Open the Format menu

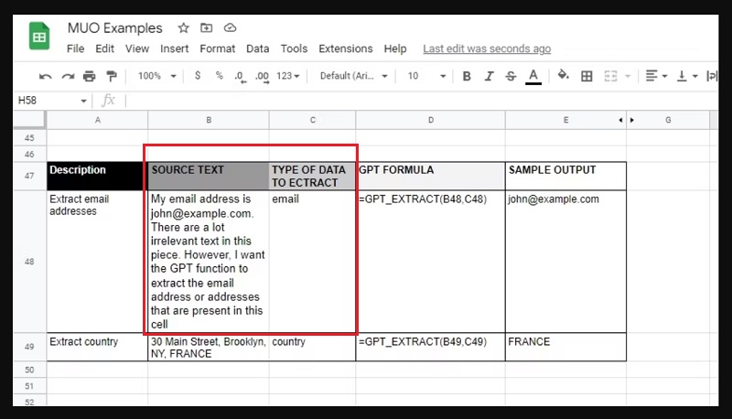[217, 48]
